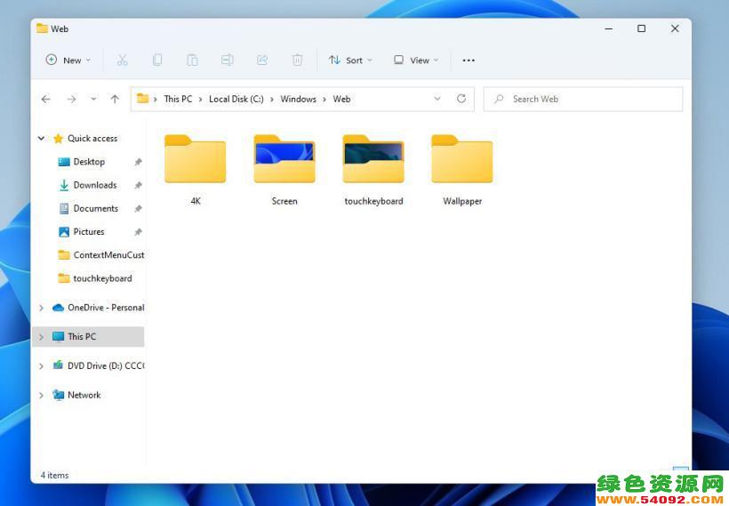This screenshot has height=506, width=729.
Task: Select Network in navigation pane
Action: pyautogui.click(x=84, y=395)
